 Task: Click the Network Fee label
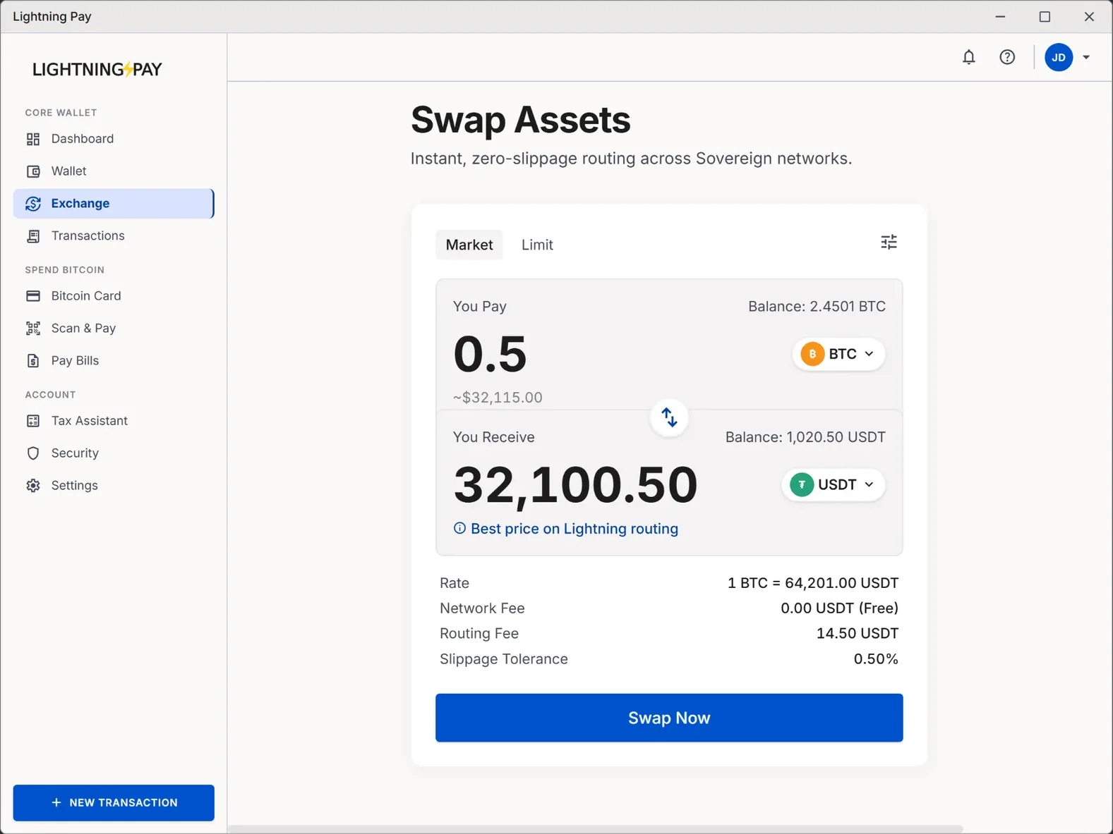482,608
